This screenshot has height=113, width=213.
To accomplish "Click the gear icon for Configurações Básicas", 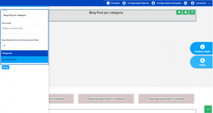I will coord(124,3).
